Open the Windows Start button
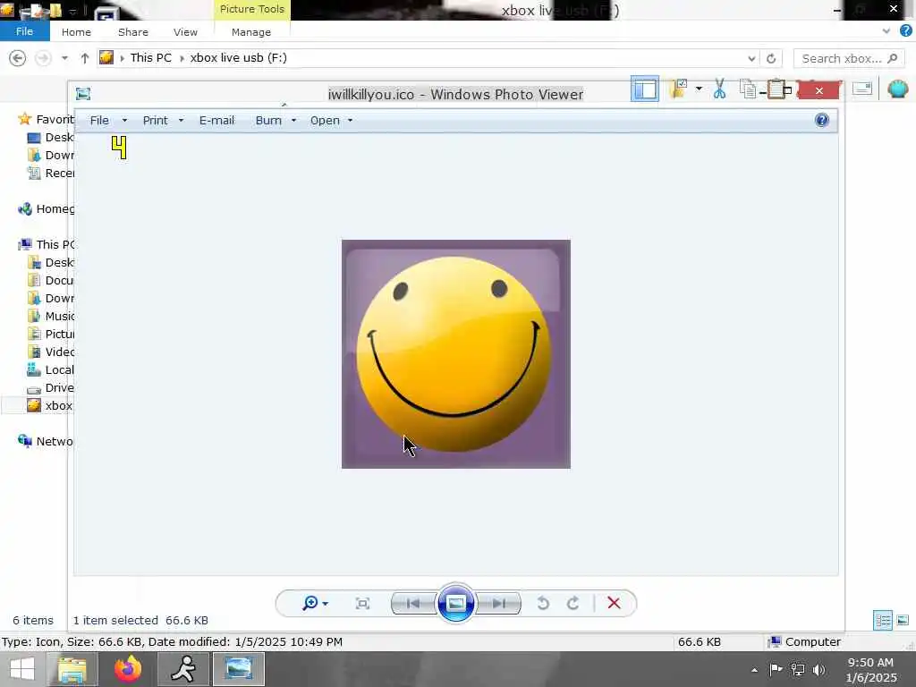This screenshot has height=687, width=916. tap(22, 669)
